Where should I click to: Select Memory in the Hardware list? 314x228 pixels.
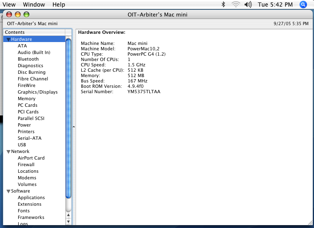tap(26, 99)
